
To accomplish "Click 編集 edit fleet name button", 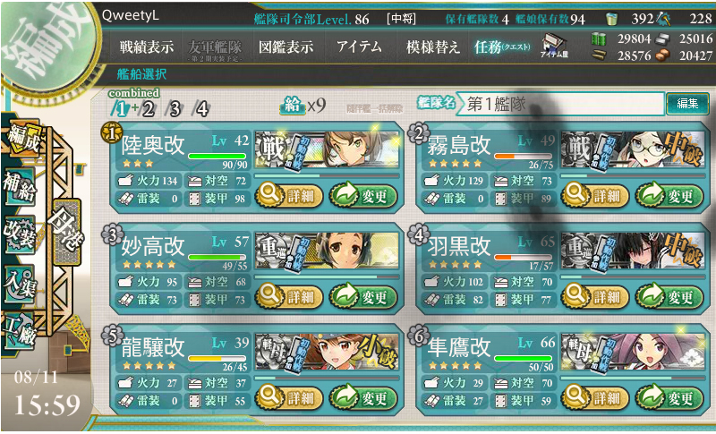I will (687, 104).
